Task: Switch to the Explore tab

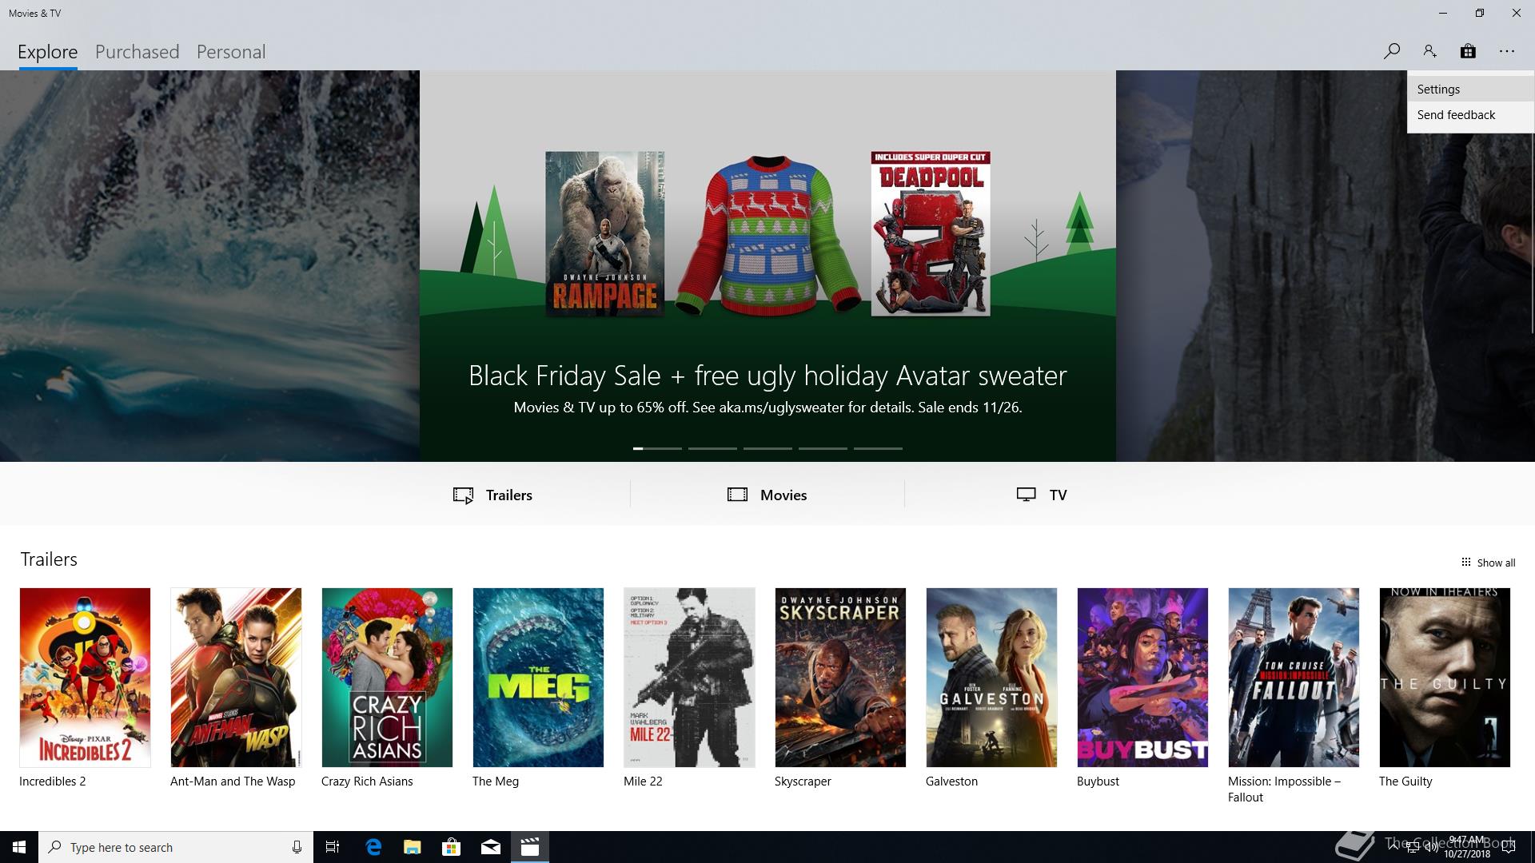Action: tap(48, 52)
